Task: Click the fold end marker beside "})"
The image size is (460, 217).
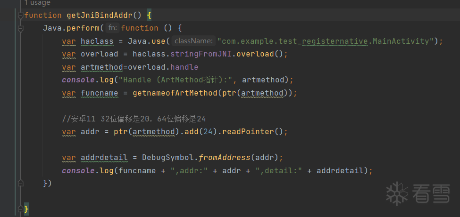Action: tap(20, 183)
